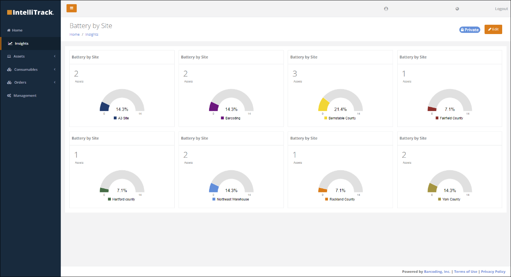Click the York County legend label
Screen dimensions: 511x277
tap(451, 199)
